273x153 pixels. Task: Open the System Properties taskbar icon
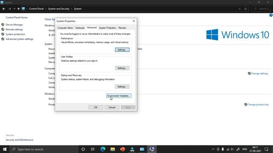click(x=152, y=149)
